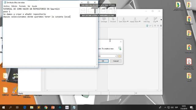
Task: Click SmartGit's right vertical scrollbar
Action: tap(161, 59)
